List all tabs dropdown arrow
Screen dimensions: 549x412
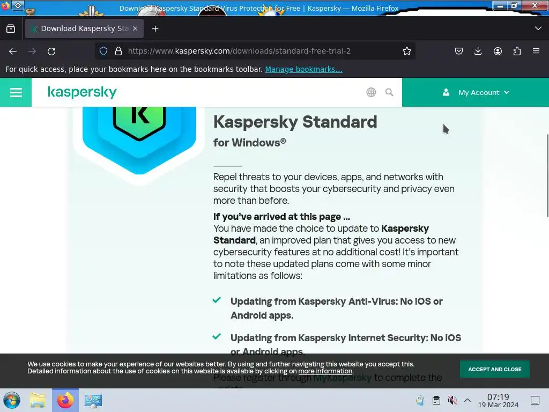click(538, 28)
